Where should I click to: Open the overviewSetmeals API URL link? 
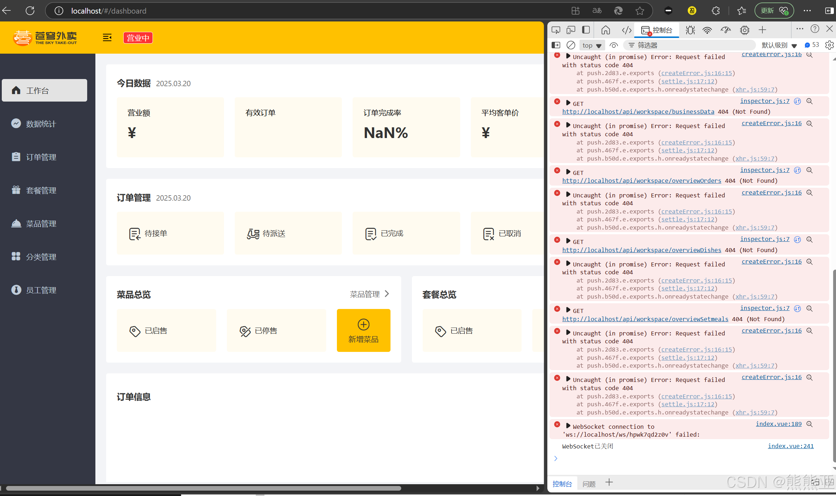coord(645,319)
